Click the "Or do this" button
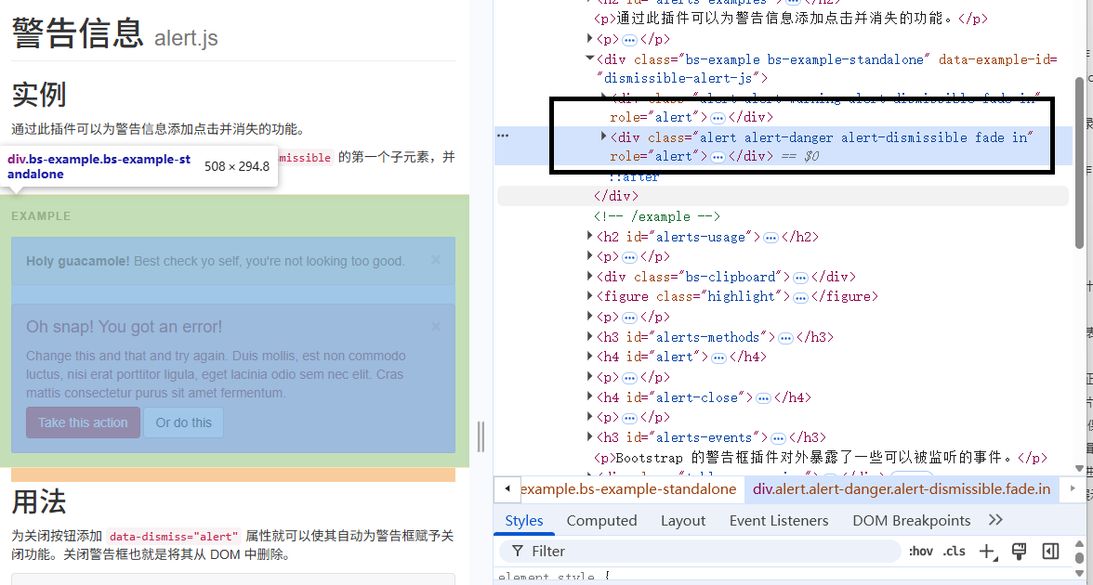This screenshot has height=585, width=1093. 183,422
